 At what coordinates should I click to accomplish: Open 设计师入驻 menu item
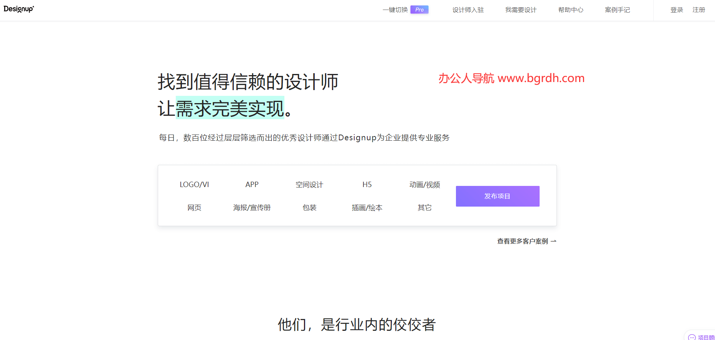click(x=468, y=10)
